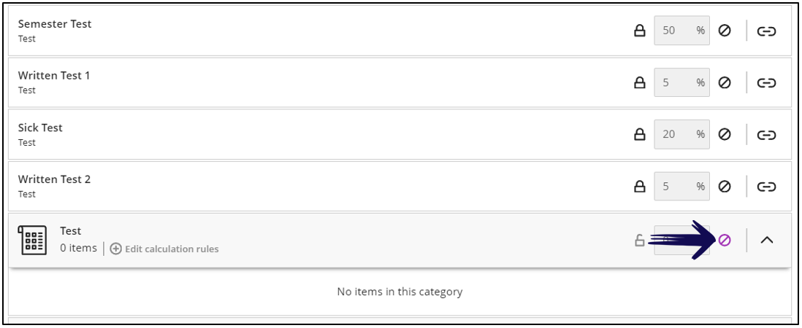Click the purple exclude icon for Test category
Image resolution: width=802 pixels, height=328 pixels.
[x=725, y=240]
